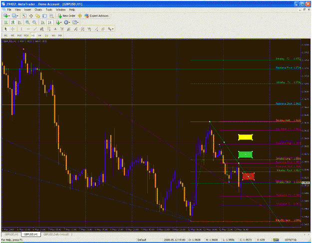Viewport: 312px width, 243px height.
Task: Select the Text 'A' tool
Action: 55,29
